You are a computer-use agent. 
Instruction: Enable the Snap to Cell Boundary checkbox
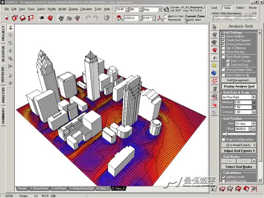(223, 139)
